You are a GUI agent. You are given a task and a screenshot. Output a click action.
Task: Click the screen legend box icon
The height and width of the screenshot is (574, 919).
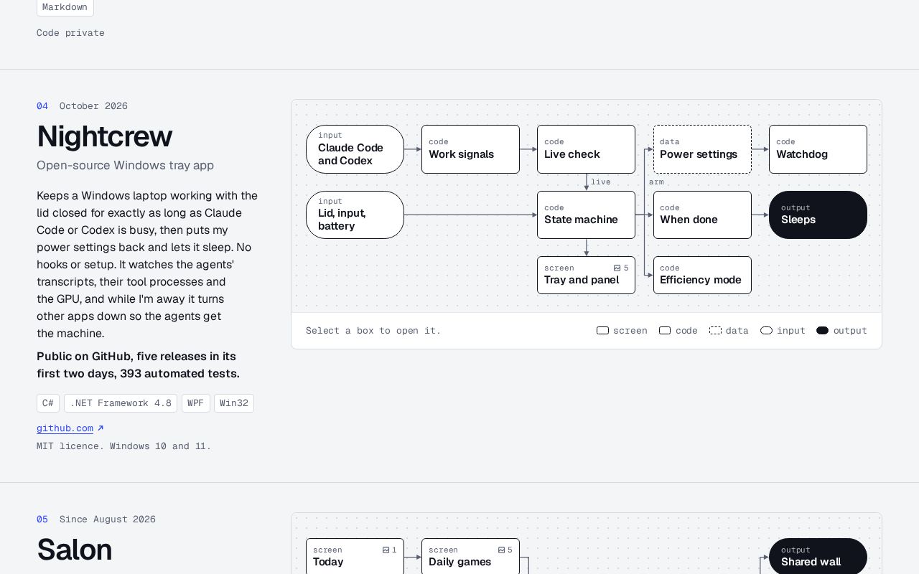602,331
